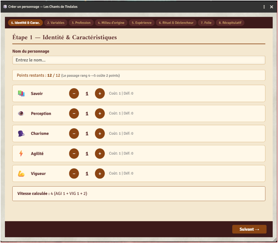This screenshot has height=243, width=278.
Task: Click the Perception attribute label
Action: pos(41,113)
